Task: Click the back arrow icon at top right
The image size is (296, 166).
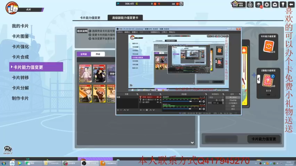Action: tap(291, 4)
